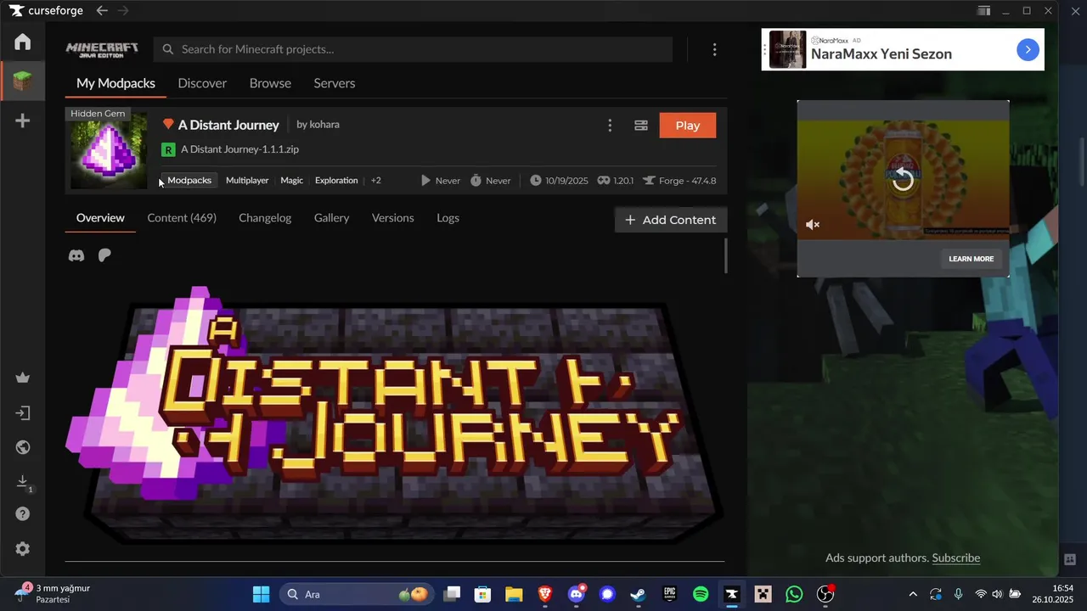Open the modpack's Patreon link icon

pos(104,255)
